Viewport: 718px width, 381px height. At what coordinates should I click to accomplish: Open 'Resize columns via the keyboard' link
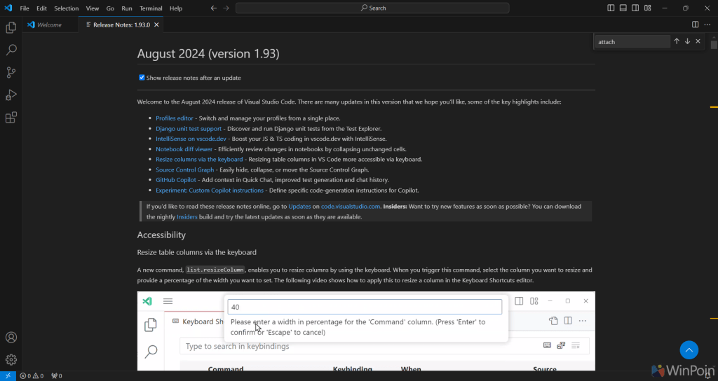[x=199, y=160]
